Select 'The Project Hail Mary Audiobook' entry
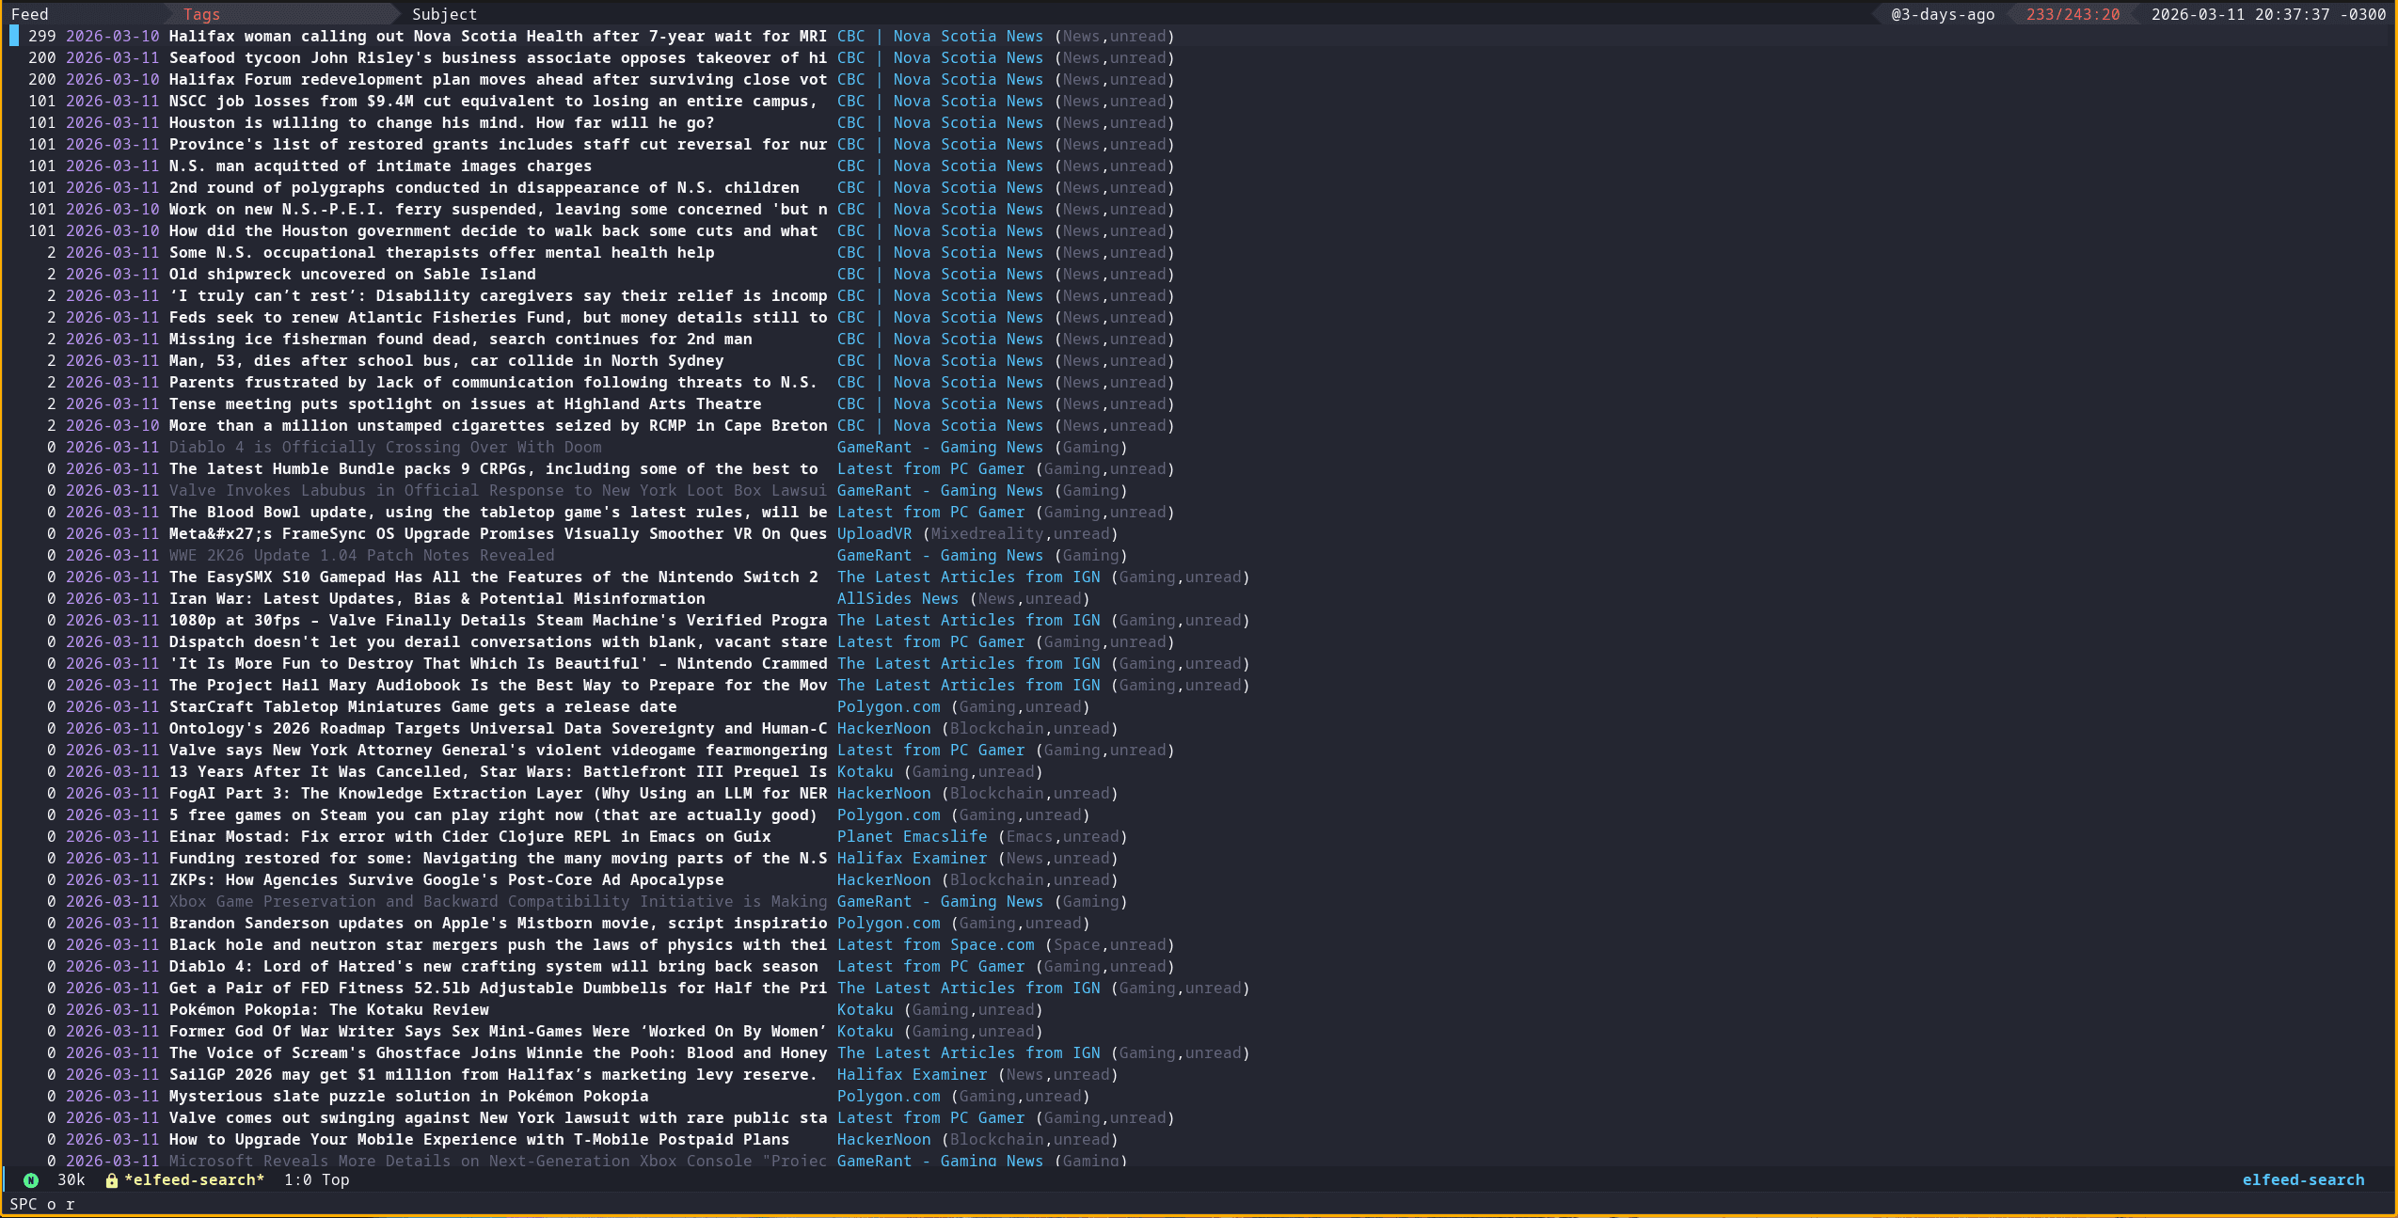Image resolution: width=2398 pixels, height=1218 pixels. click(x=498, y=685)
